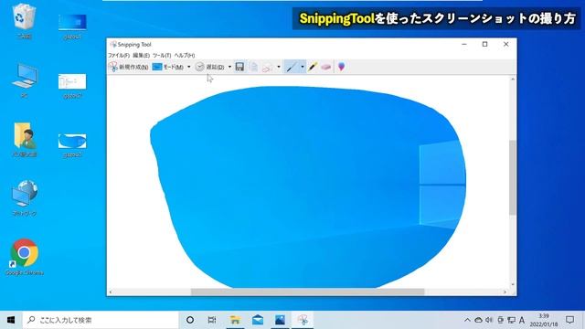Screen dimensions: 585x329
Task: Toggle the IME input mode A indicator
Action: click(522, 320)
